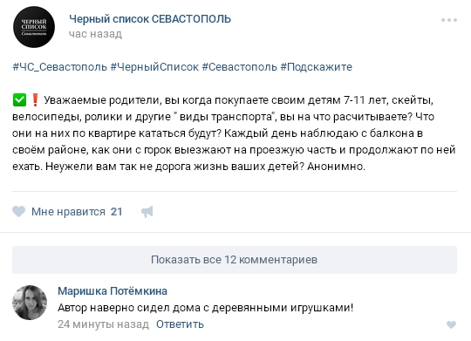
Task: Click the red exclamation mark emoji
Action: [x=35, y=99]
